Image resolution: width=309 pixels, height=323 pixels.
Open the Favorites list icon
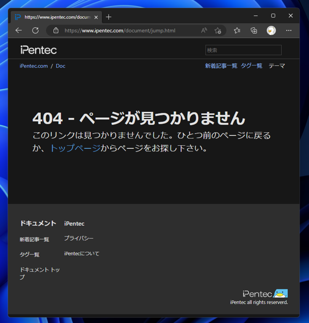click(x=237, y=30)
